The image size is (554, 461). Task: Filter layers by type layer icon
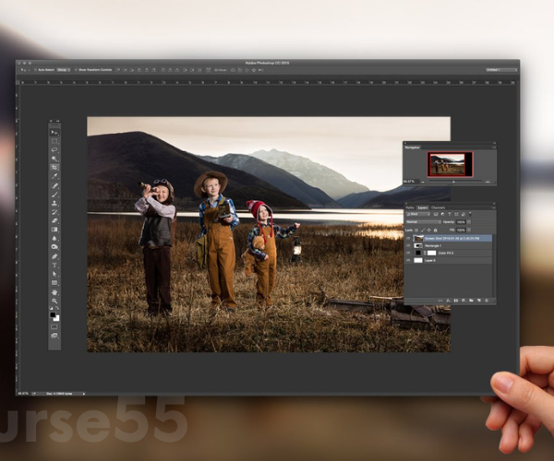click(x=450, y=214)
